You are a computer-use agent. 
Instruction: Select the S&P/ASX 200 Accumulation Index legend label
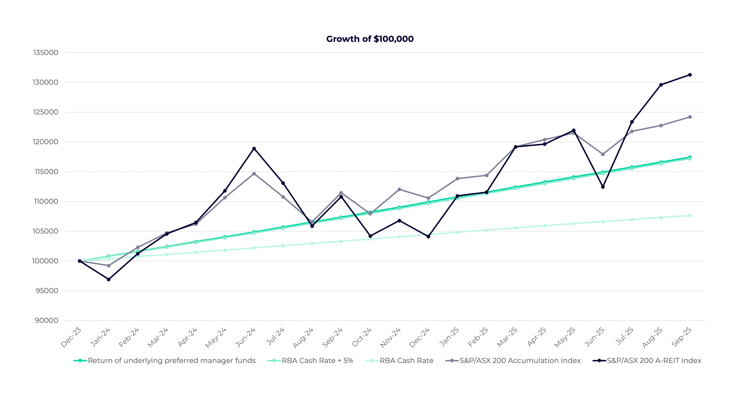click(x=520, y=361)
